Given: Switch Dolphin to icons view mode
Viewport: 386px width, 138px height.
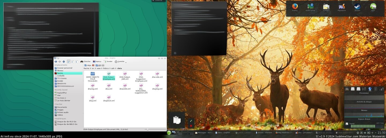Looking at the screenshot, I should [x=69, y=61].
